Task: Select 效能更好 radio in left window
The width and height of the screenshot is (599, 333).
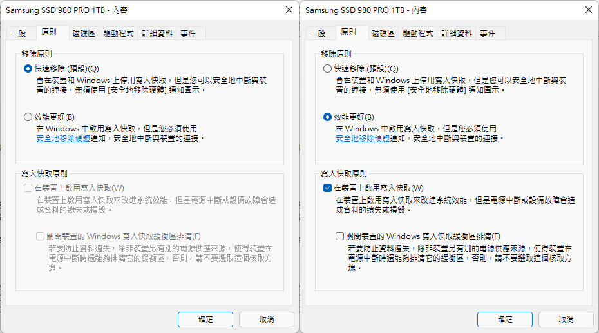Action: pyautogui.click(x=28, y=117)
